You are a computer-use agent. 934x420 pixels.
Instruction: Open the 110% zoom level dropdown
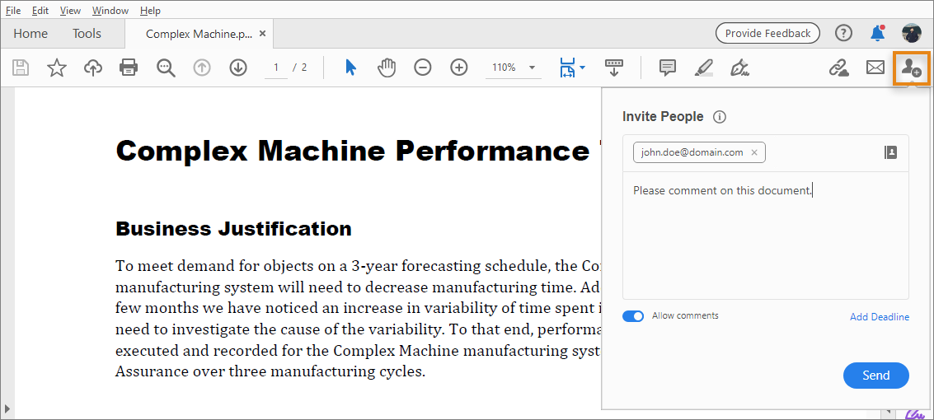click(532, 68)
